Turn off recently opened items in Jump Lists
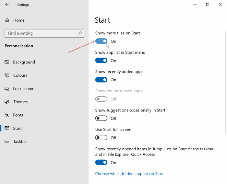Screen dimensions: 227x184 101,162
